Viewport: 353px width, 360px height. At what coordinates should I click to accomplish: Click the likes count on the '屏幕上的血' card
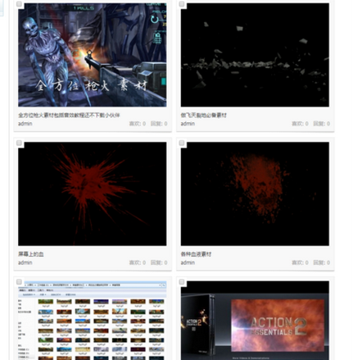(138, 262)
